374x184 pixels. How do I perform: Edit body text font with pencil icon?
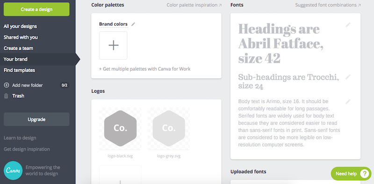348,102
